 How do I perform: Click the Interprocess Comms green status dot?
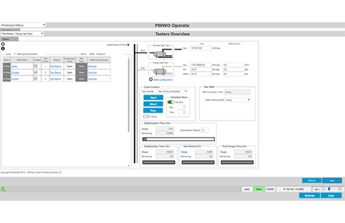coord(128,45)
